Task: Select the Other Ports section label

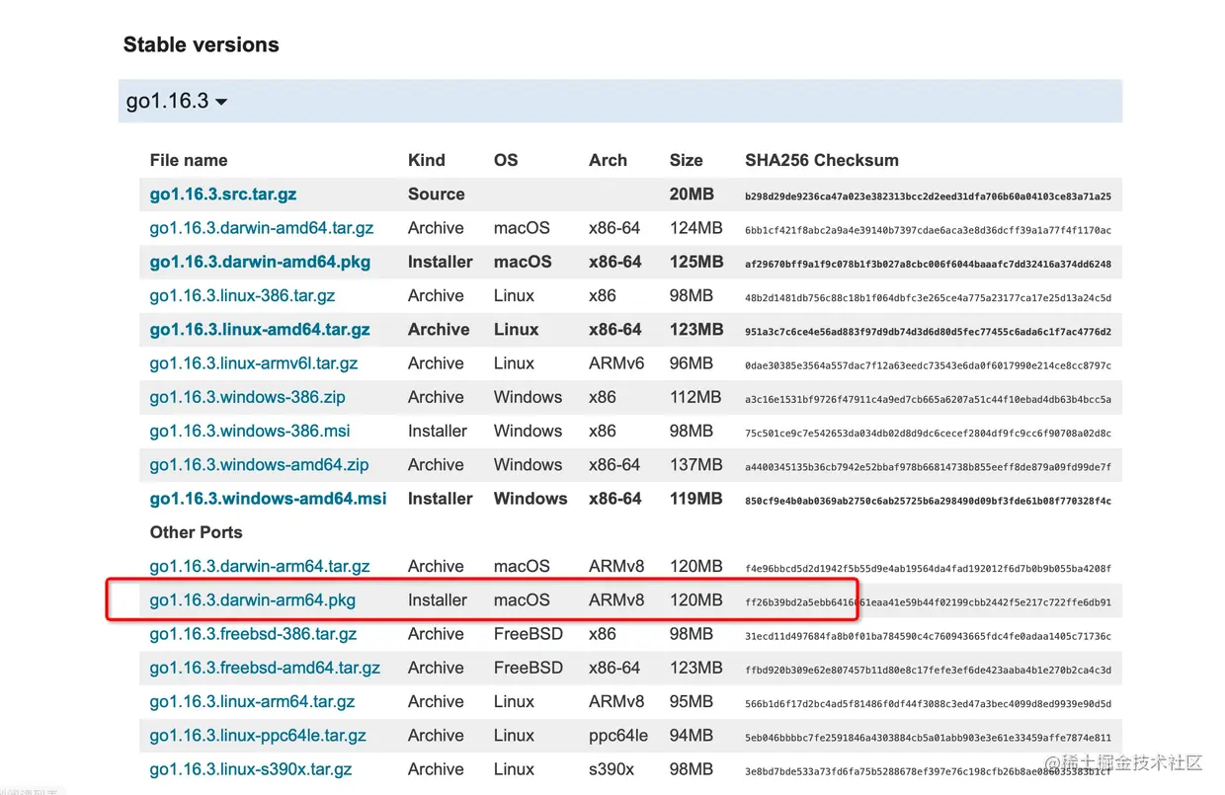Action: pyautogui.click(x=196, y=532)
